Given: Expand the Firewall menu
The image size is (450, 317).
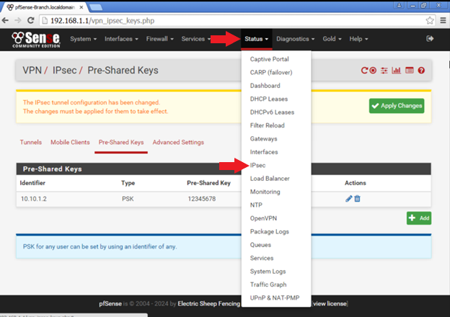Looking at the screenshot, I should pyautogui.click(x=160, y=39).
